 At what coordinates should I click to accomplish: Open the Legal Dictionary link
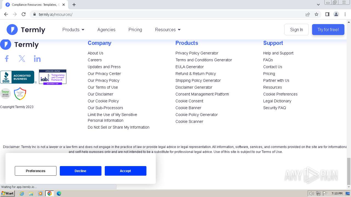(277, 101)
